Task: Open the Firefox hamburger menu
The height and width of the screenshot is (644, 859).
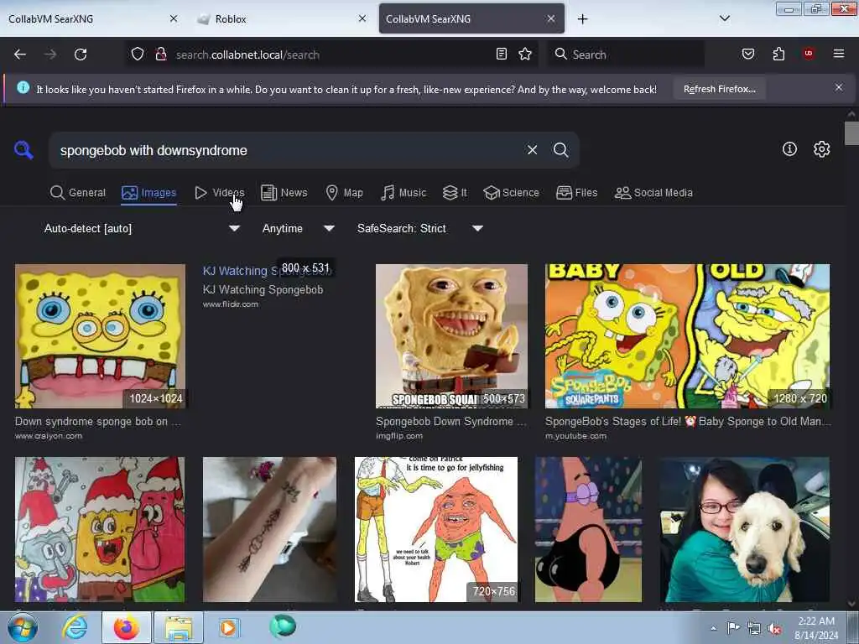Action: point(839,54)
